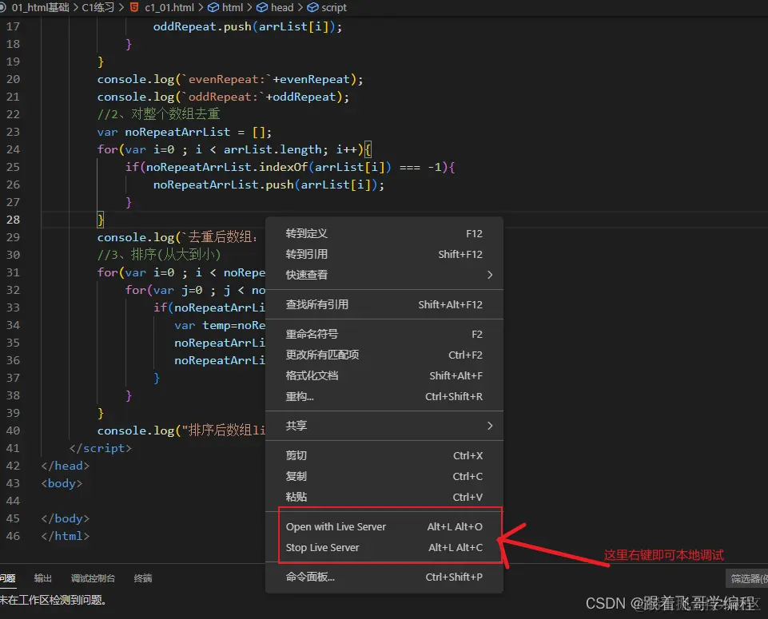768x619 pixels.
Task: Click line number 41 in the gutter
Action: tap(14, 448)
